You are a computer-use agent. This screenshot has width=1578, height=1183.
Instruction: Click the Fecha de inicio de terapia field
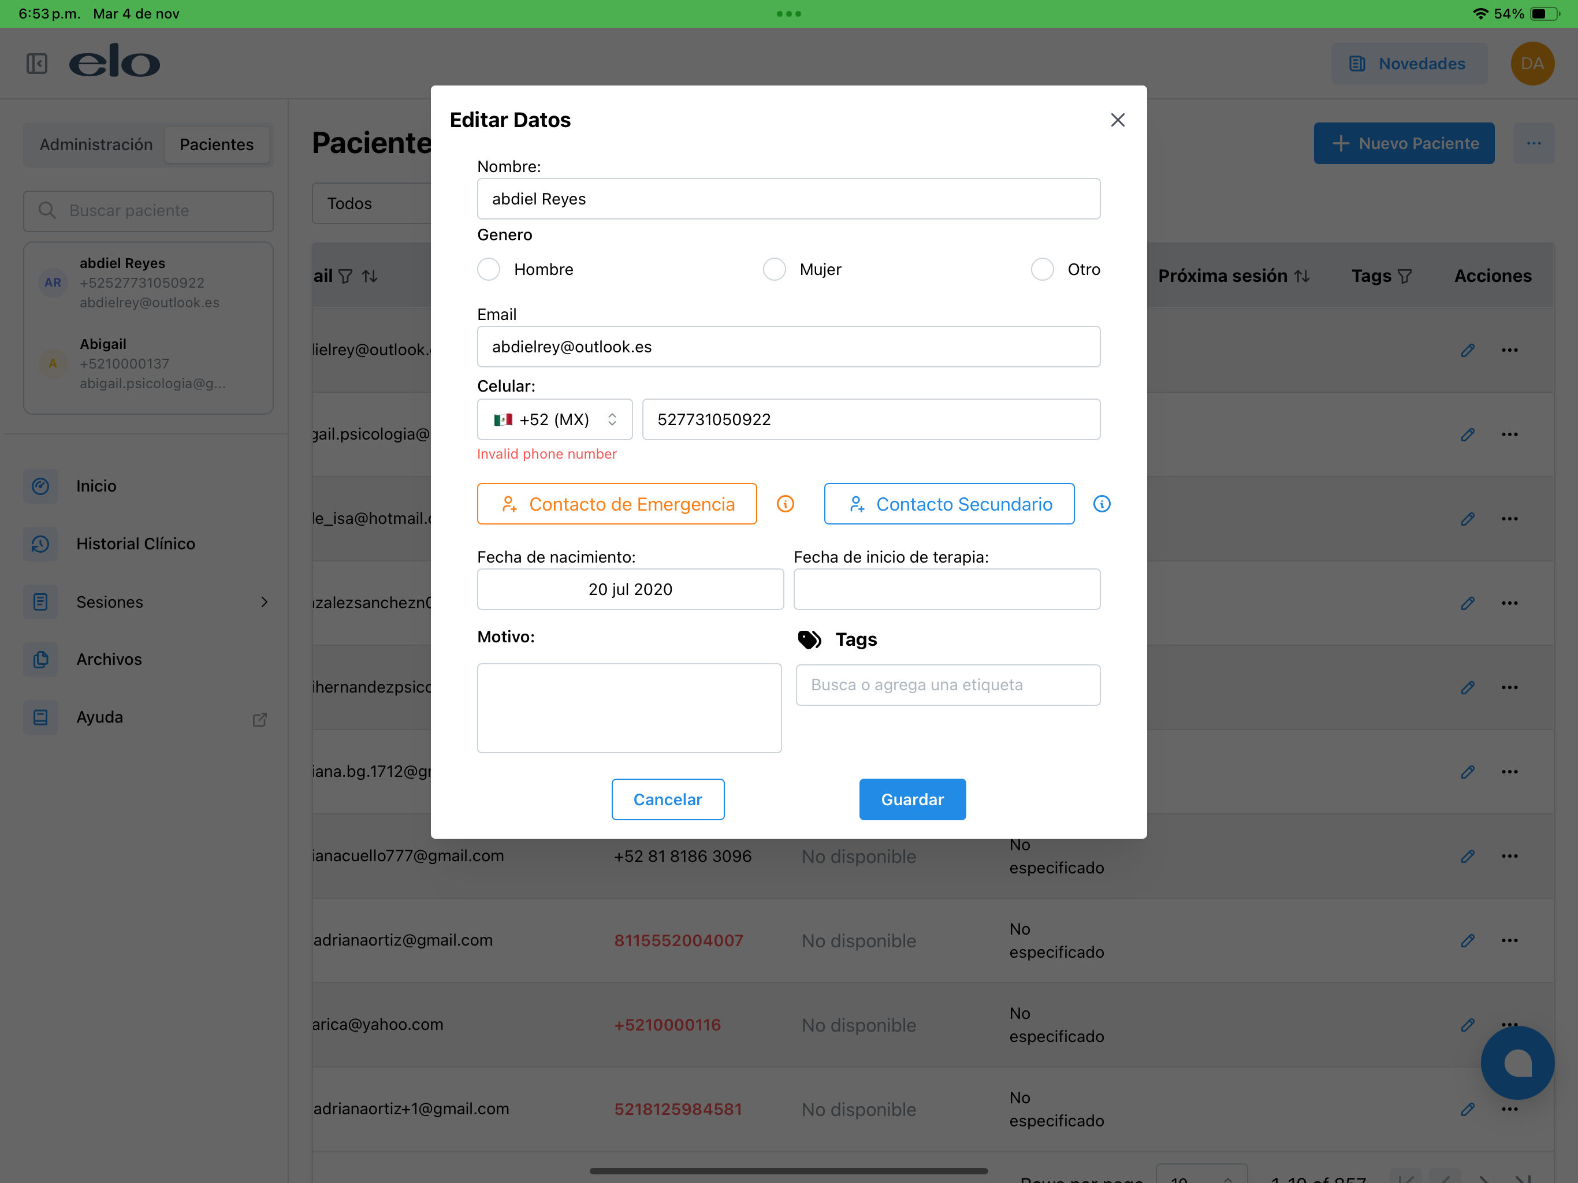click(x=946, y=589)
